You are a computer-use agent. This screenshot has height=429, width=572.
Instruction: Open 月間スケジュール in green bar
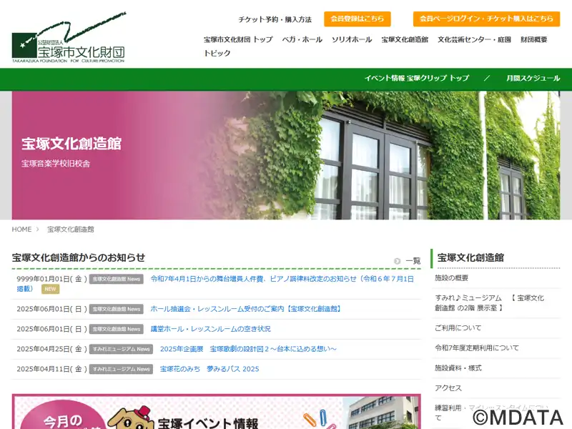coord(533,78)
